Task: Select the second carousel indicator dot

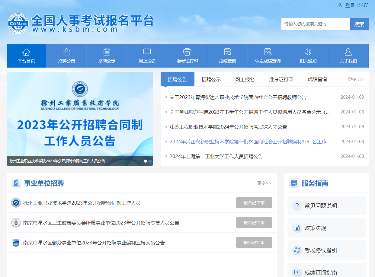Action: pyautogui.click(x=150, y=161)
